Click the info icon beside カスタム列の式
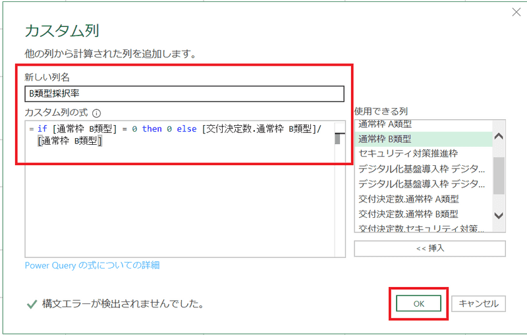The width and height of the screenshot is (527, 335). pyautogui.click(x=96, y=113)
